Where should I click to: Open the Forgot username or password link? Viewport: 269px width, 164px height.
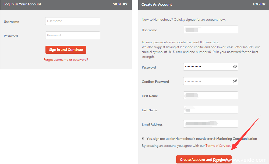(66, 60)
